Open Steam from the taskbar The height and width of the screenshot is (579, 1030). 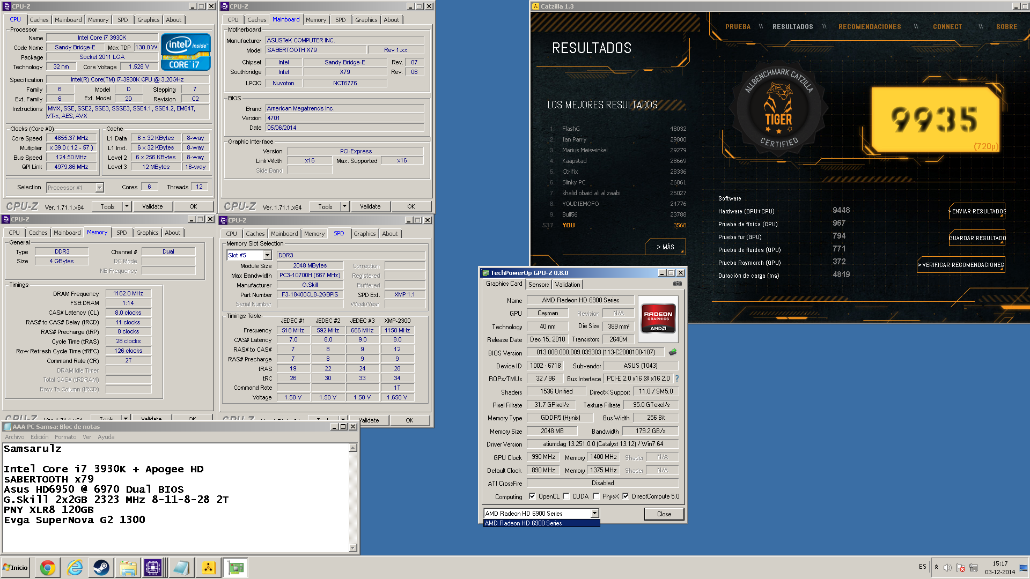point(101,568)
